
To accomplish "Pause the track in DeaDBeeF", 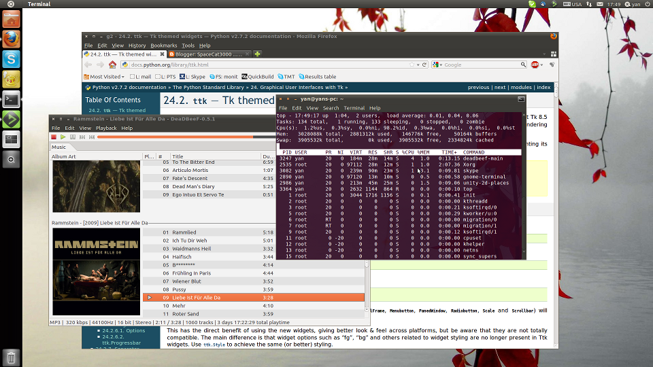I will [73, 137].
